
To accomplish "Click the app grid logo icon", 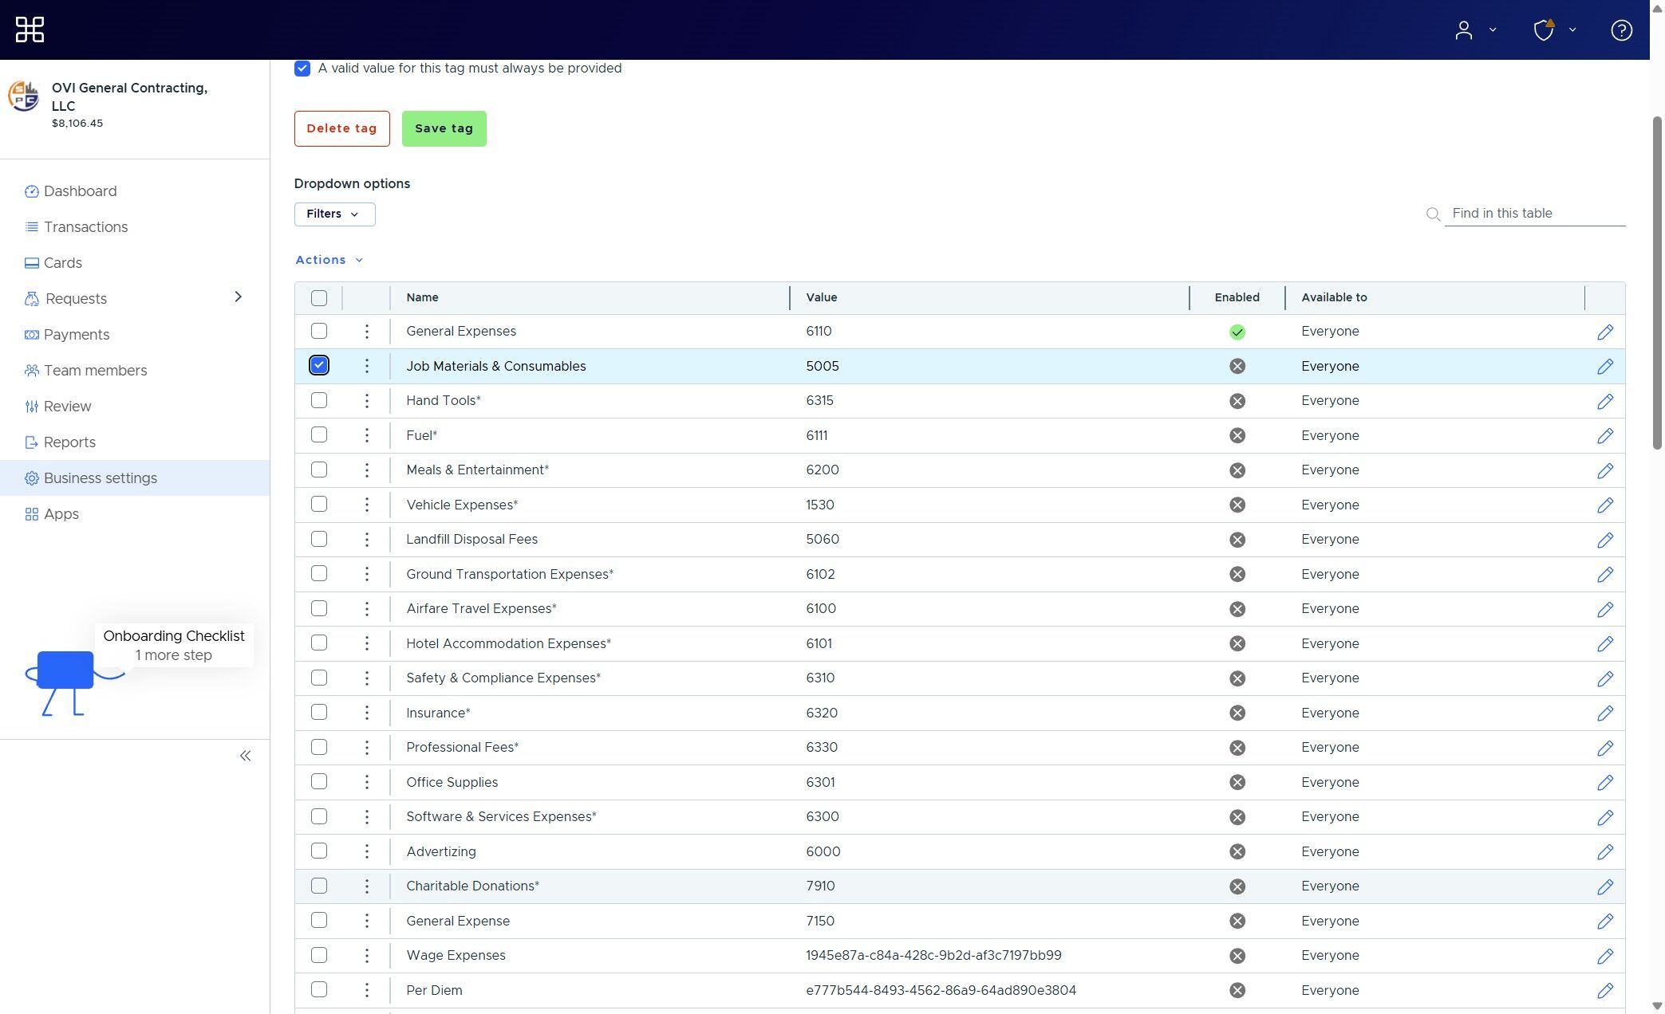I will [30, 29].
